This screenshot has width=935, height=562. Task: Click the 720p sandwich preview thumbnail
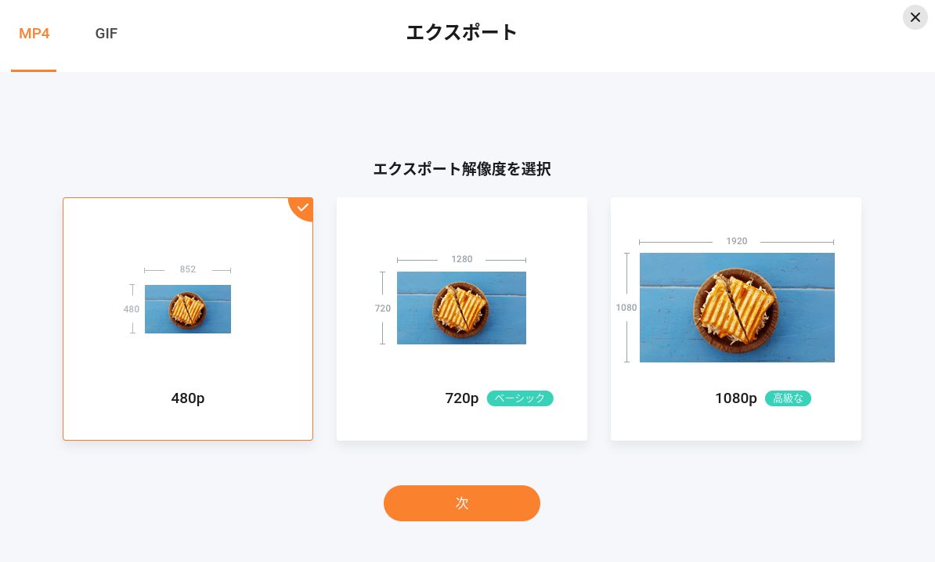pos(461,308)
